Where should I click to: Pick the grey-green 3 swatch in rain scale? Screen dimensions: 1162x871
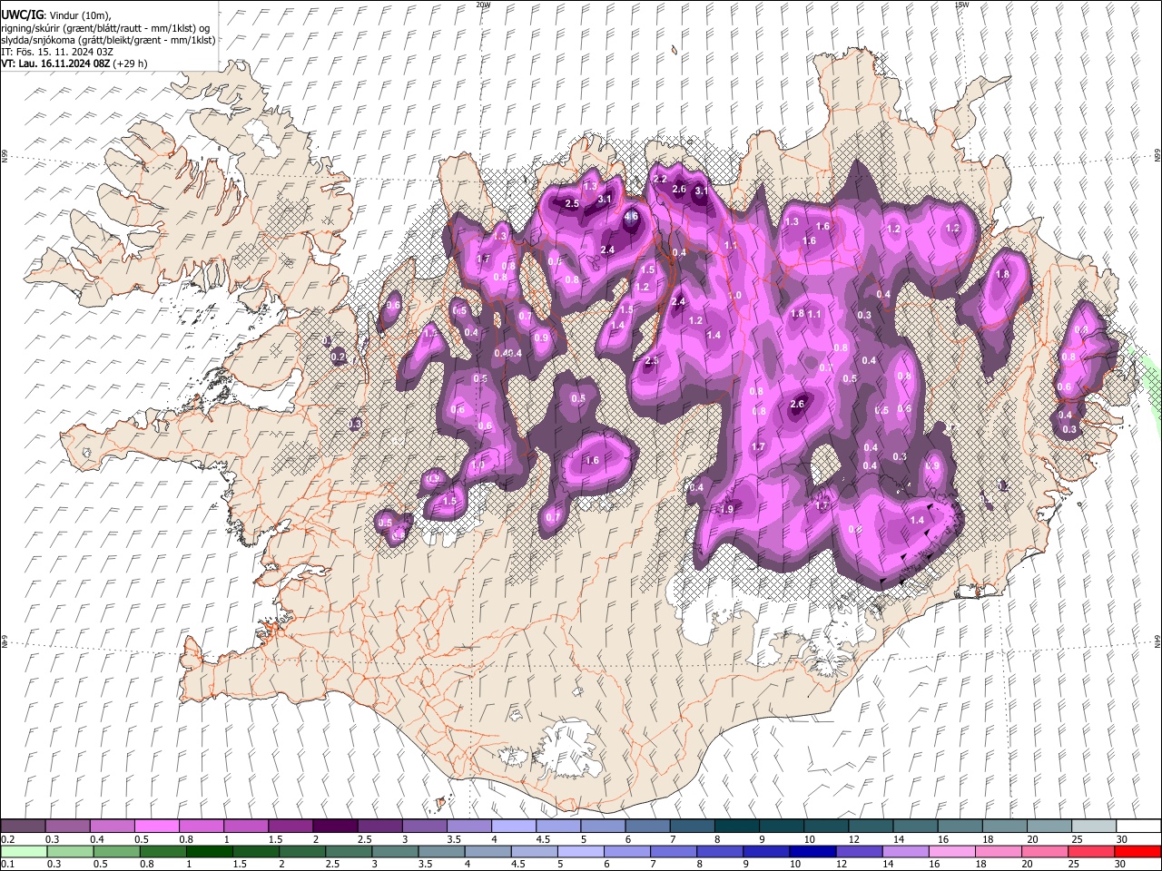395,851
